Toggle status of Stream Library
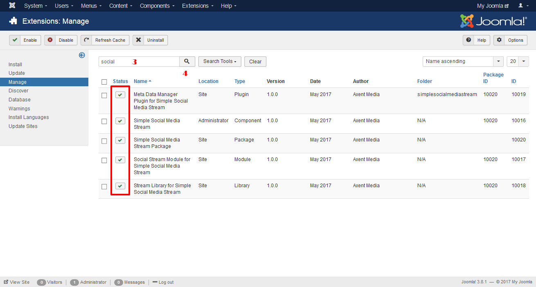 point(120,186)
